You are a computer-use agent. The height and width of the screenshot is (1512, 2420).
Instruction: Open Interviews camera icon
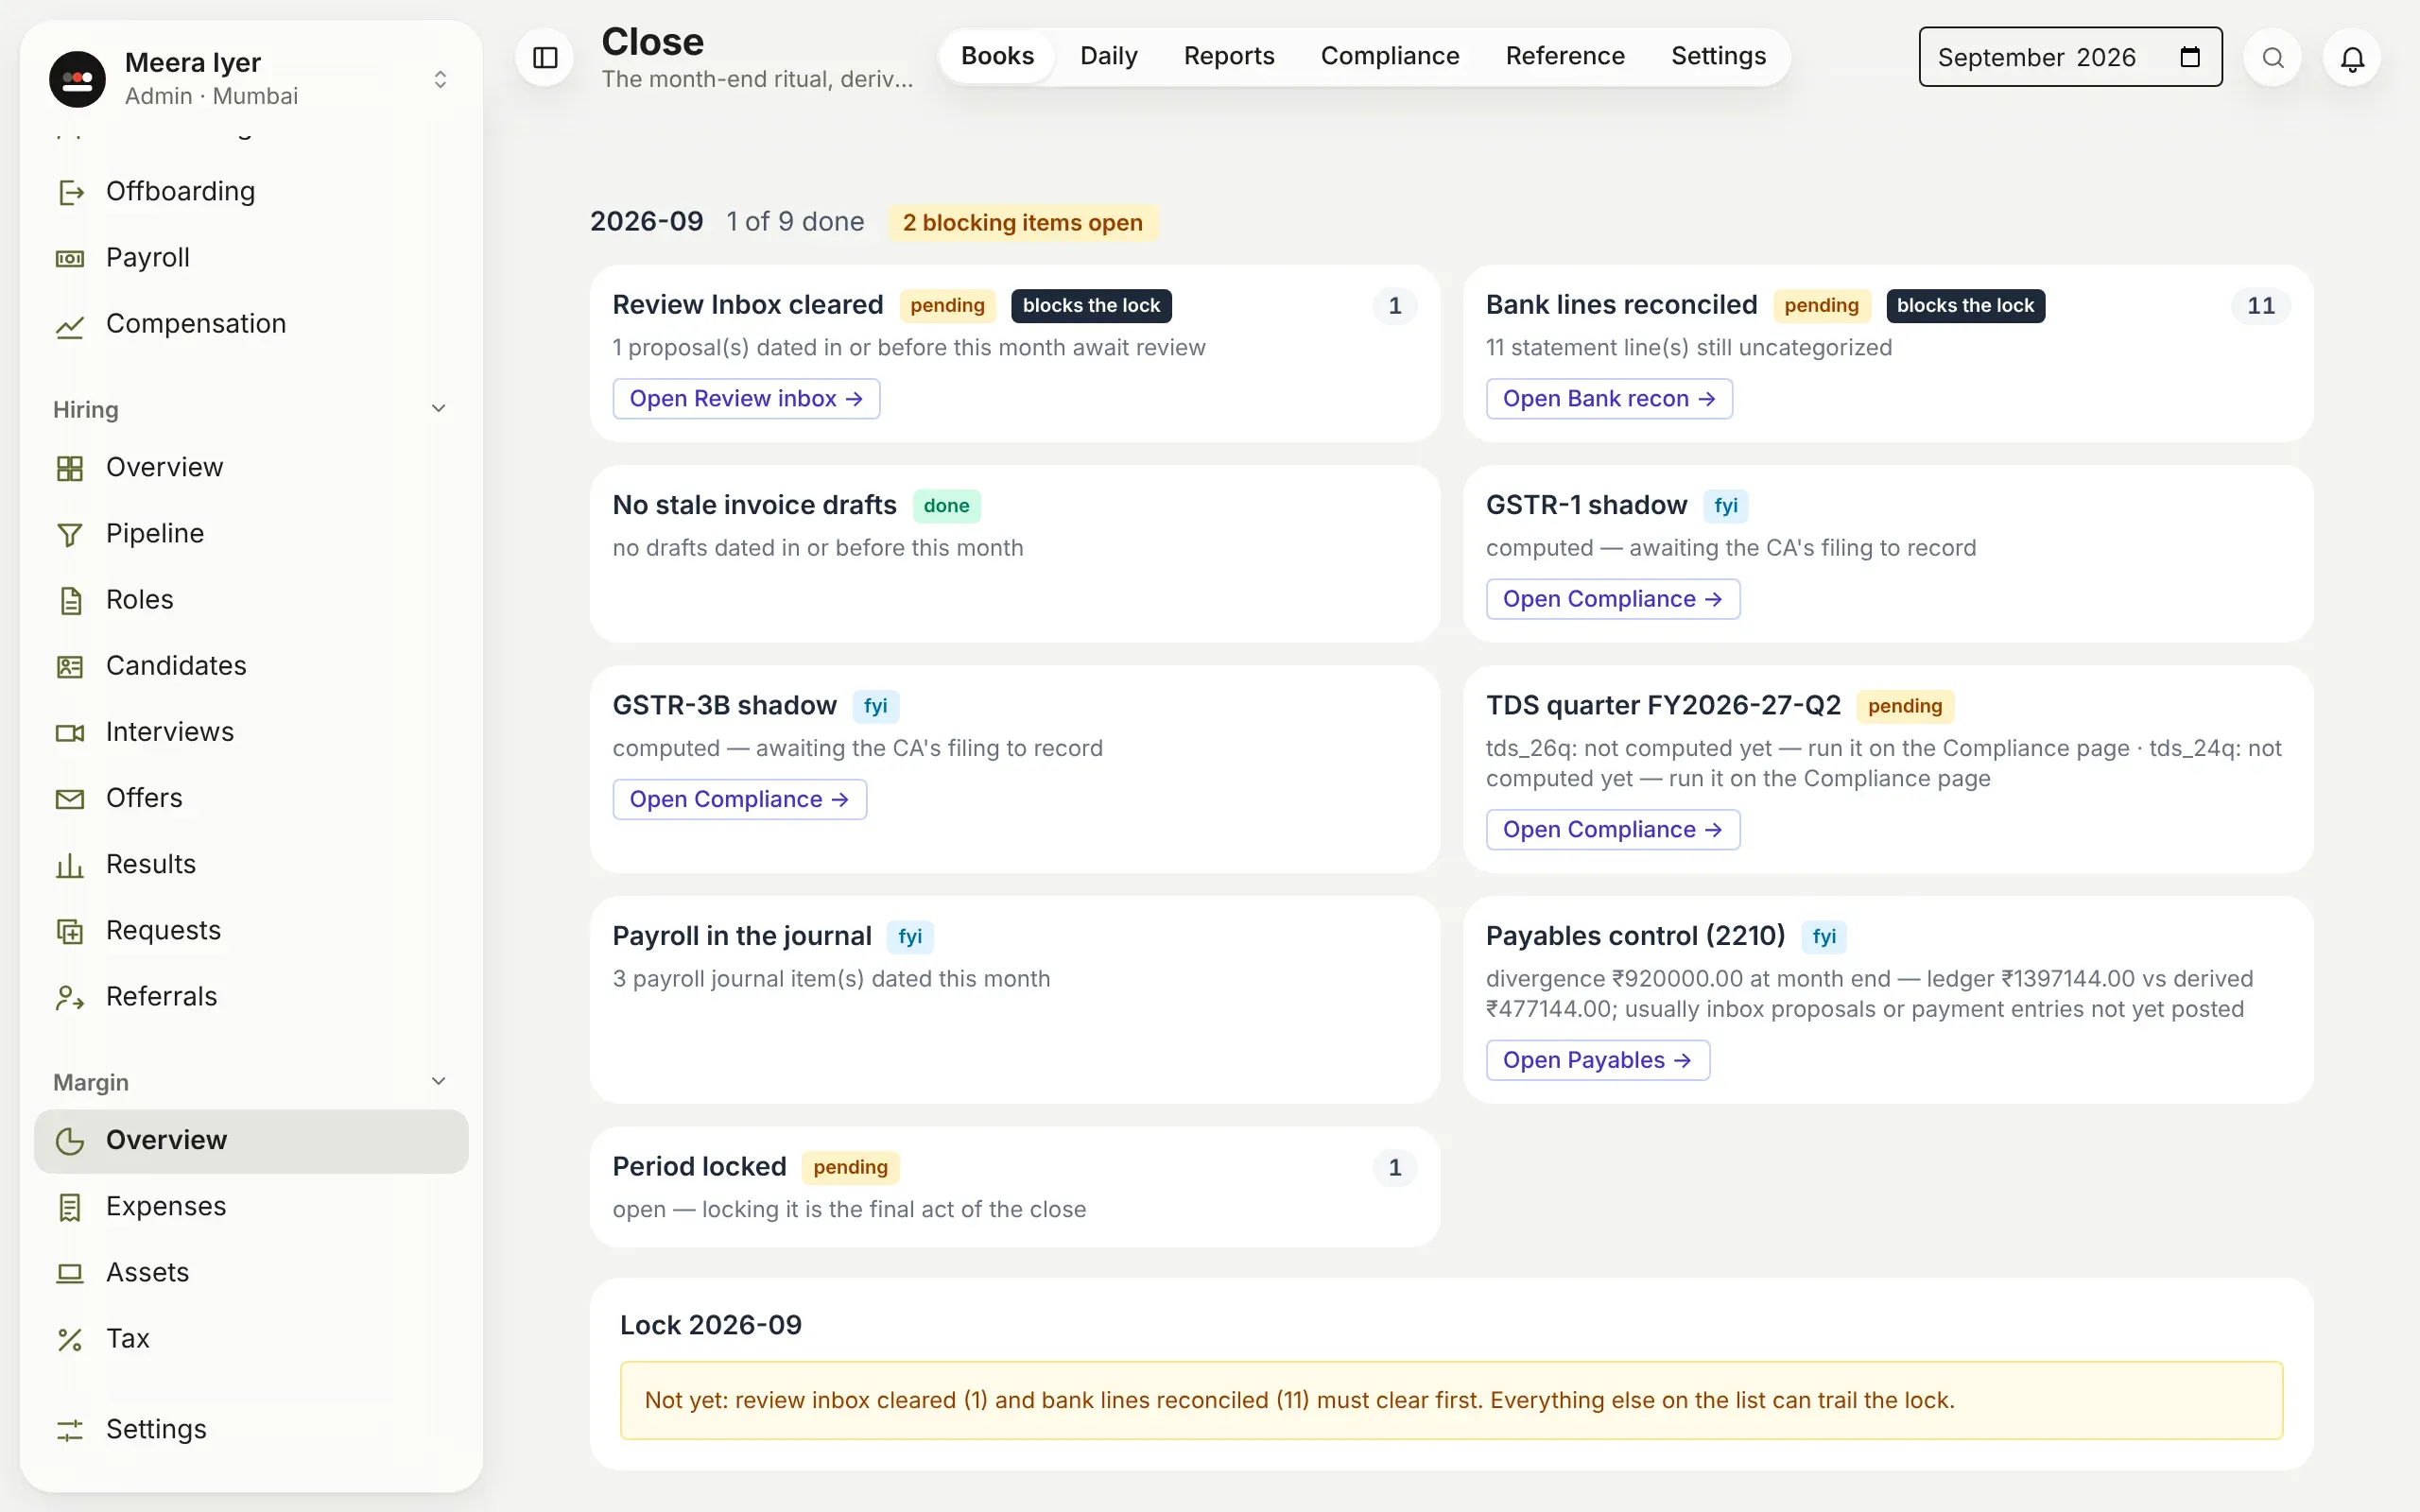tap(70, 733)
